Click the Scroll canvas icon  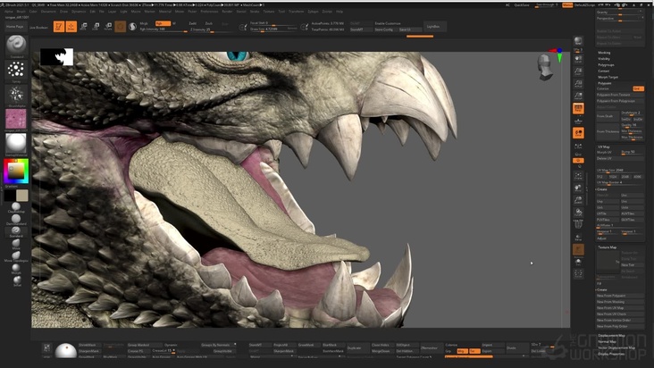tap(578, 60)
